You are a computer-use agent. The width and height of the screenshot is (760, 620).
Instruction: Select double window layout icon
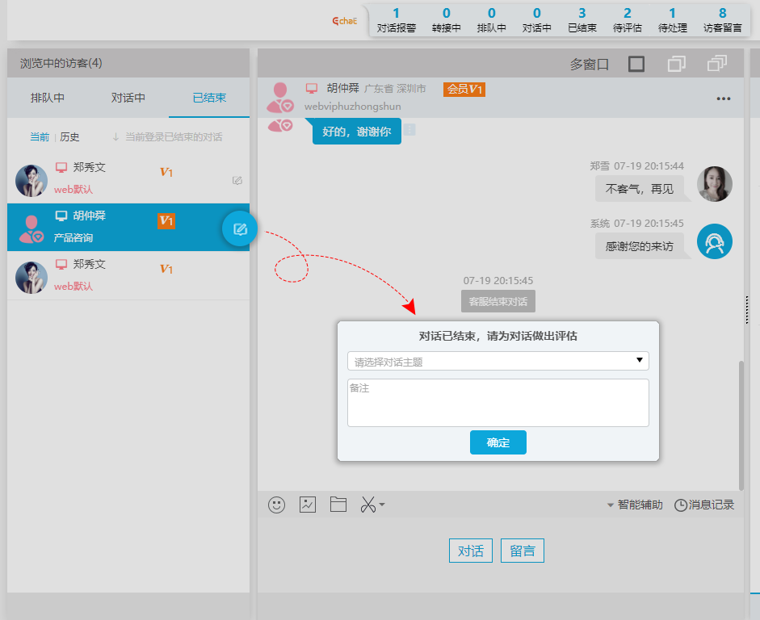(677, 64)
